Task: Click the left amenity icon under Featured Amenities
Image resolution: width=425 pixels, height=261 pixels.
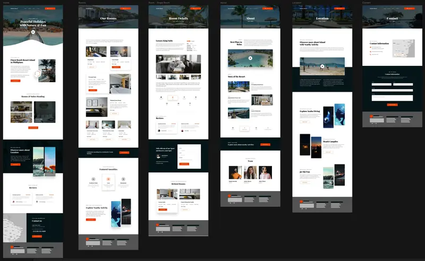Action: click(x=93, y=179)
